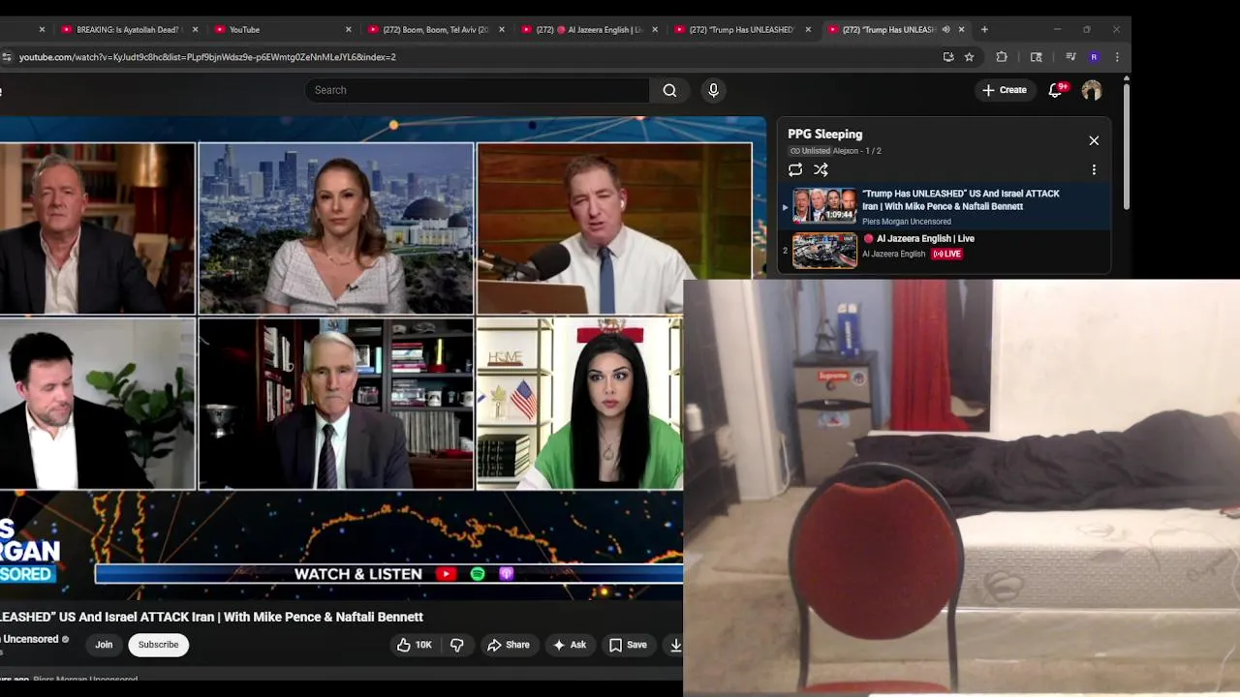
Task: Open a new tab with plus
Action: (x=984, y=29)
